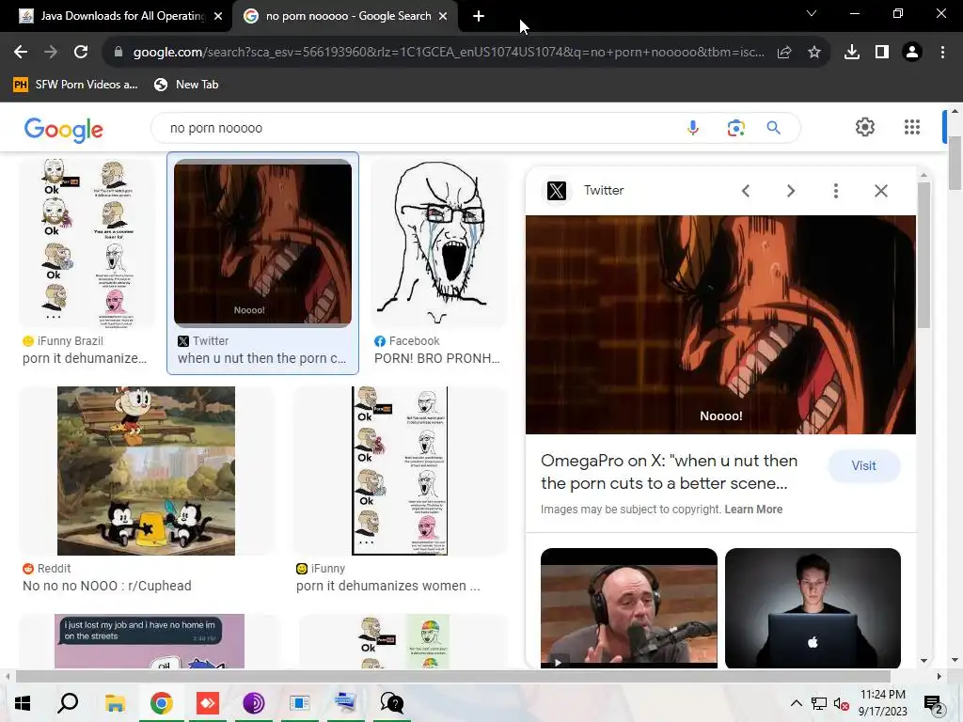Open the speech bubble help taskbar icon
The image size is (963, 722).
point(392,703)
